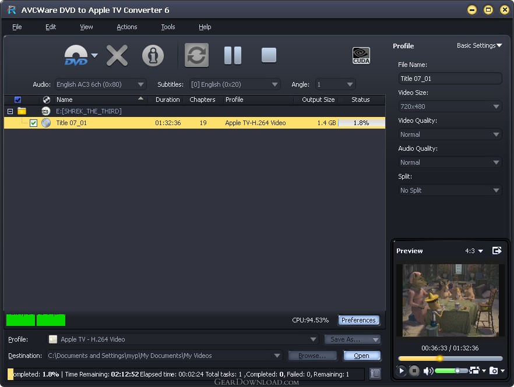Screen dimensions: 514x387
Task: Click the NVIDIA CUDA icon
Action: click(361, 55)
